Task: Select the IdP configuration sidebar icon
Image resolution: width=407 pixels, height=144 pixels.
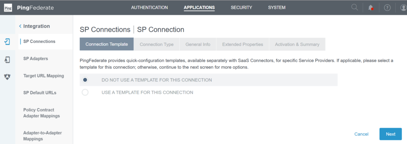Action: tap(7, 60)
